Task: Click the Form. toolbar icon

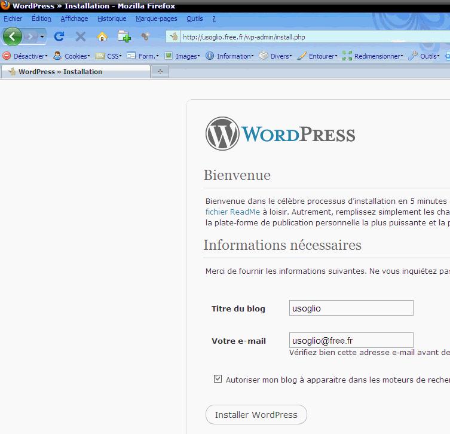Action: (x=131, y=56)
